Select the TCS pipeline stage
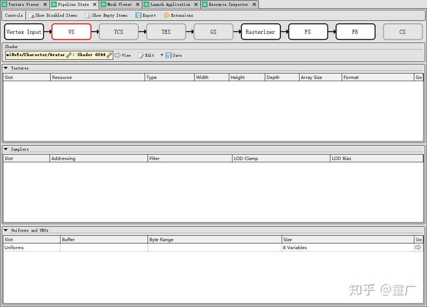Screen dimensions: 427x307 119,32
